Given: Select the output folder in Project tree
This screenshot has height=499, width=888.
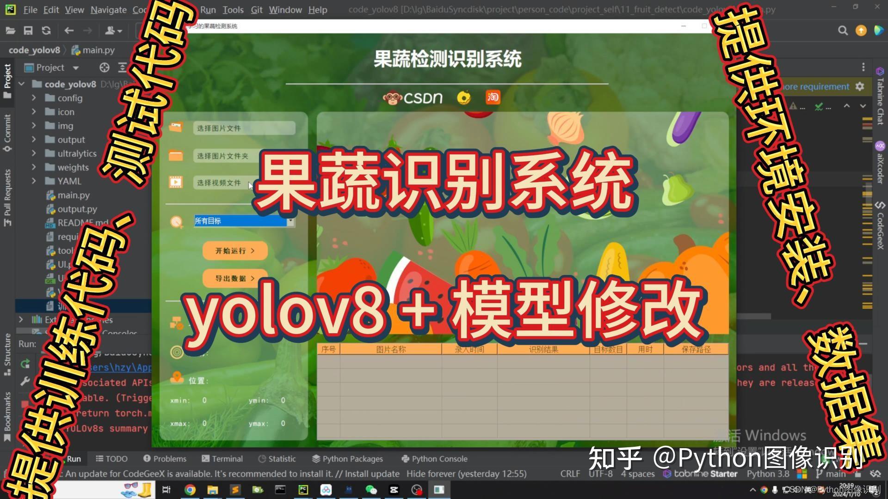Looking at the screenshot, I should pyautogui.click(x=70, y=140).
